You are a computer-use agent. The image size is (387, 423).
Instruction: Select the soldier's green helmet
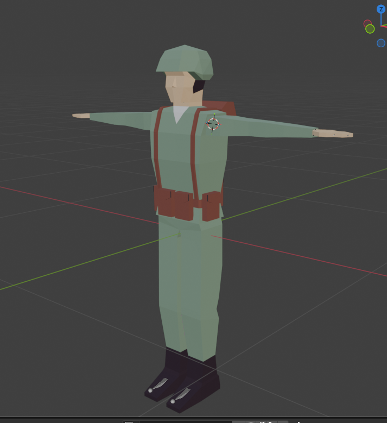click(x=183, y=60)
